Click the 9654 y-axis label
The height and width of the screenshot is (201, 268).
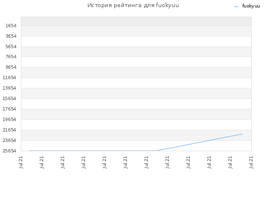coord(11,67)
